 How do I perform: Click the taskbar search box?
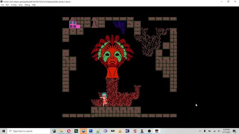coord(29,131)
